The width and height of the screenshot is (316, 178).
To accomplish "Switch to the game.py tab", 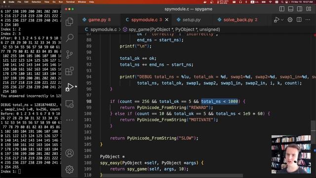I will tap(97, 20).
